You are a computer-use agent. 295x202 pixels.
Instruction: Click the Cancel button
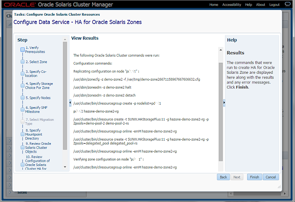[271, 177]
